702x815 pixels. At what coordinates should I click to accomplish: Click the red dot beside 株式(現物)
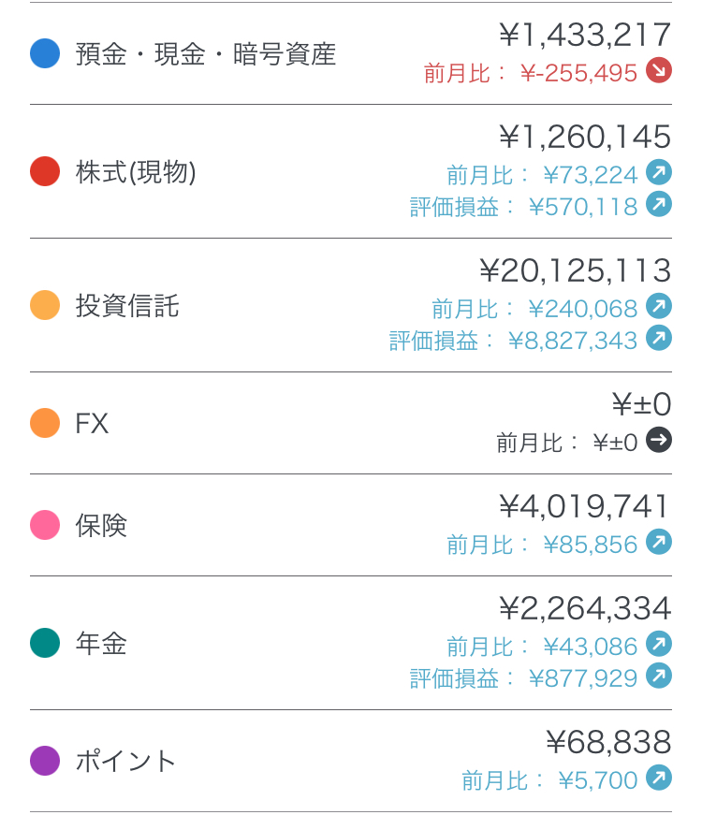45,172
